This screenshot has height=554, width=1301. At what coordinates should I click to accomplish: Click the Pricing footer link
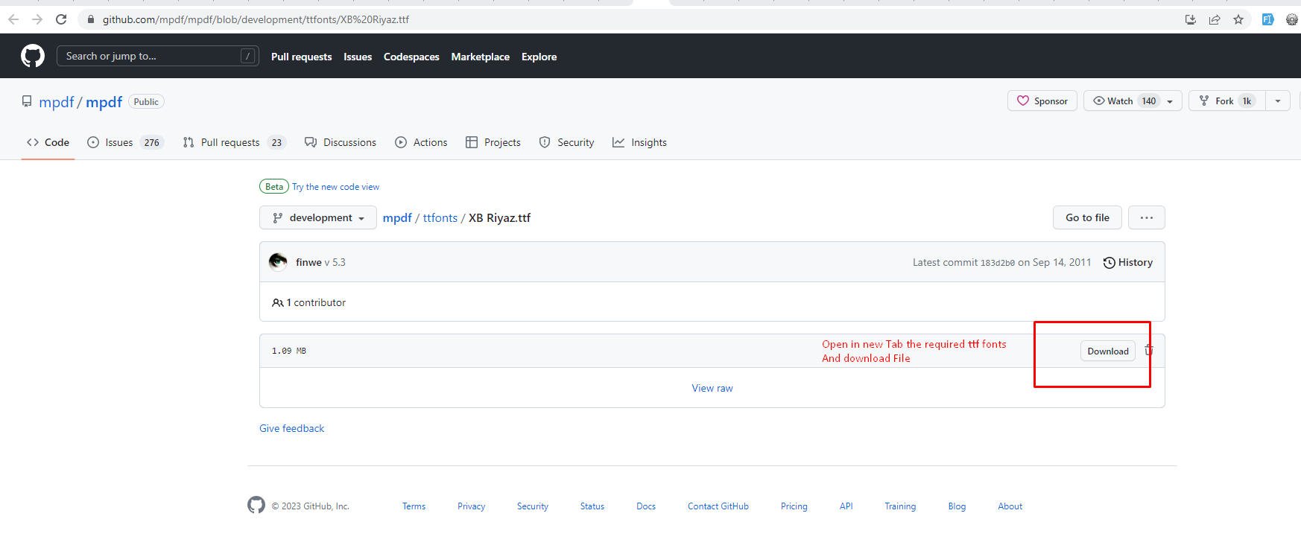tap(794, 506)
